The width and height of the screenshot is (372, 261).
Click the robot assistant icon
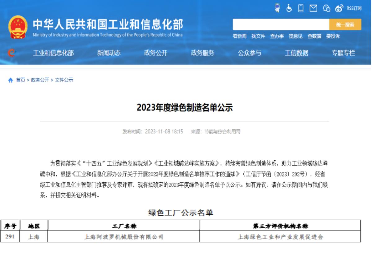(277, 8)
